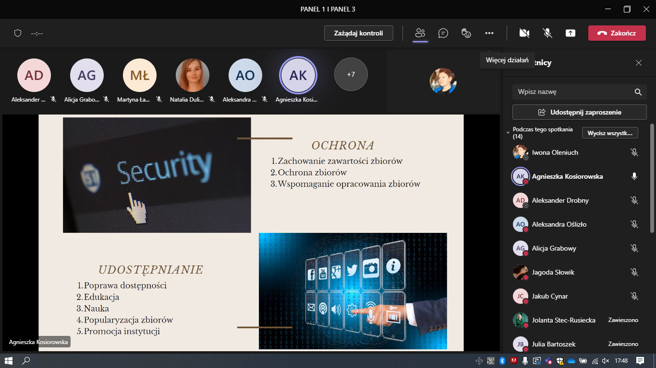Click the Zażądaj kontroli button
656x368 pixels.
pos(358,33)
